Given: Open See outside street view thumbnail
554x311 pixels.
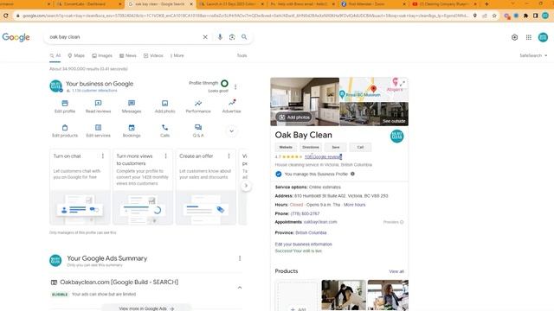Looking at the screenshot, I should tap(374, 114).
